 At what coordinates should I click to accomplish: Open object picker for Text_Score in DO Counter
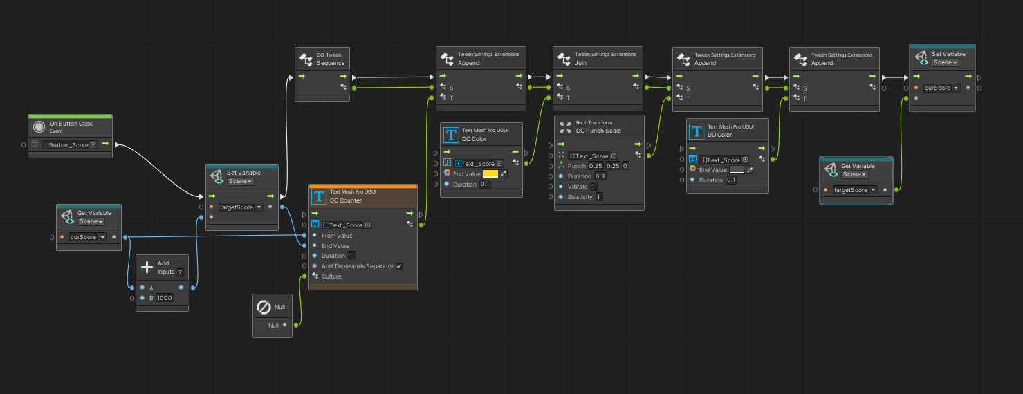pos(368,225)
